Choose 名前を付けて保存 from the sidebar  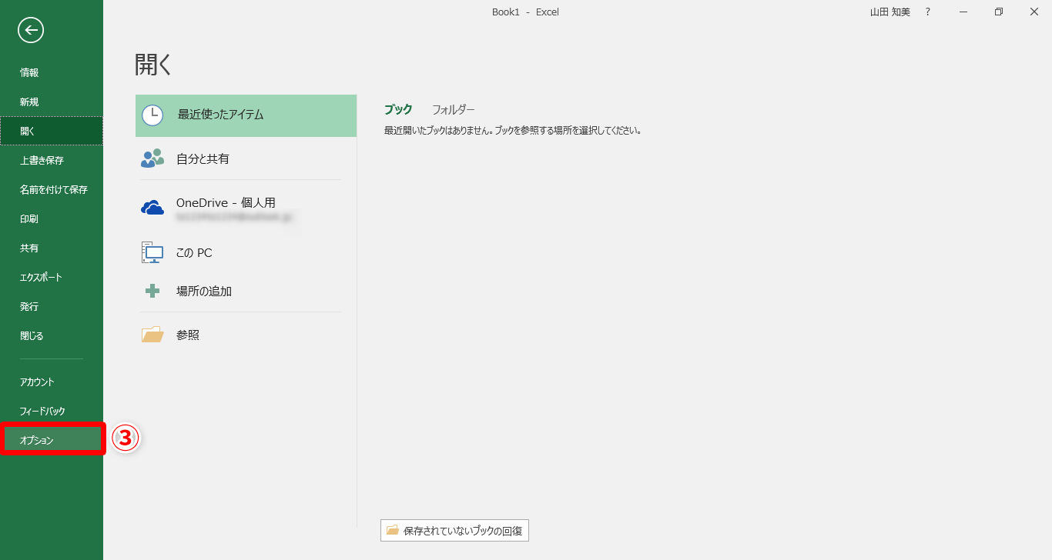pos(52,189)
